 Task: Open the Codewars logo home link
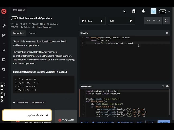(x=4, y=11)
